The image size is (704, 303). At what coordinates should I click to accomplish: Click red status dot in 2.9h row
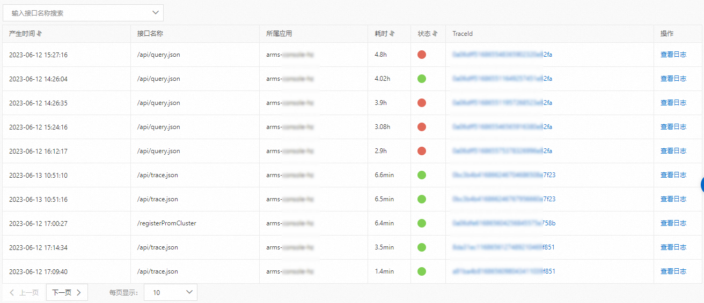[x=422, y=151]
